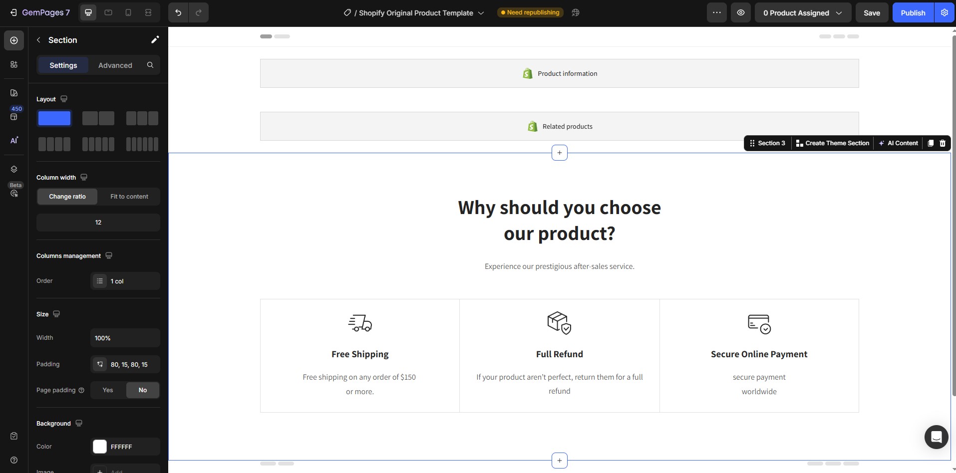
Task: Select the tablet viewport icon
Action: click(108, 12)
